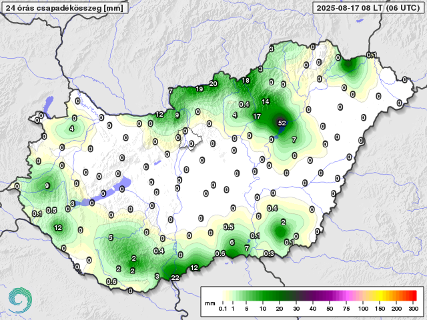427x320 pixels.
Task: Click the station value 20 on the northern border
Action: click(x=213, y=83)
